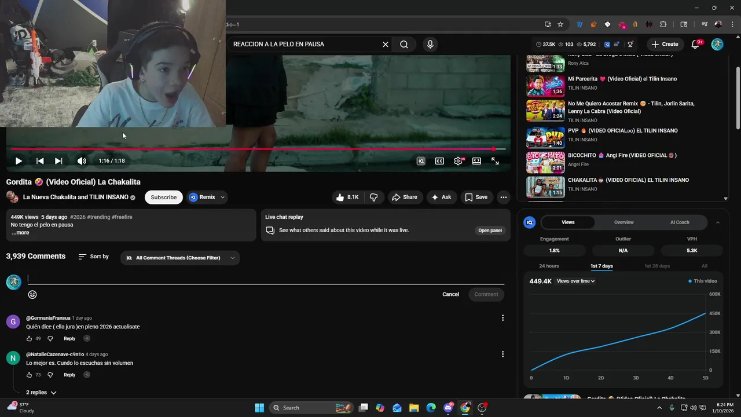Viewport: 741px width, 417px height.
Task: Open options menu on GermaniaFransua's comment
Action: point(502,318)
